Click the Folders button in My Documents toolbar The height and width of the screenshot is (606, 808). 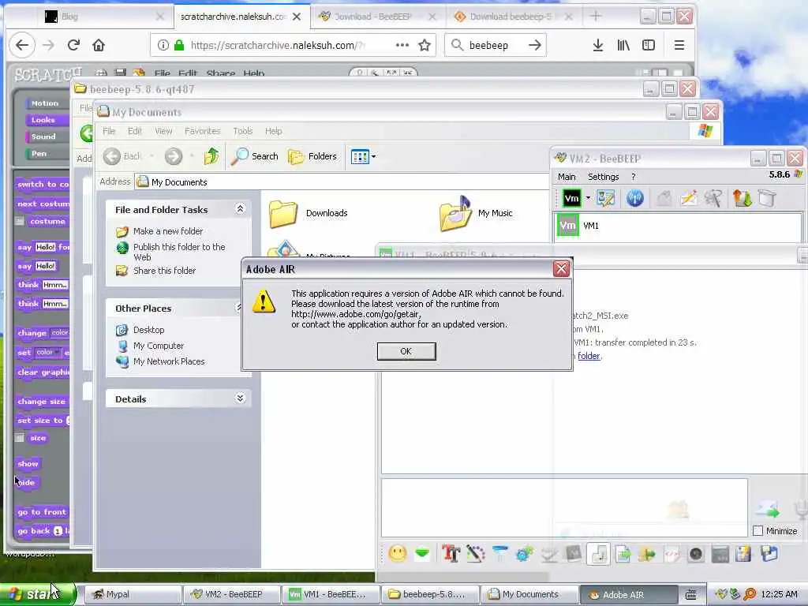[312, 156]
